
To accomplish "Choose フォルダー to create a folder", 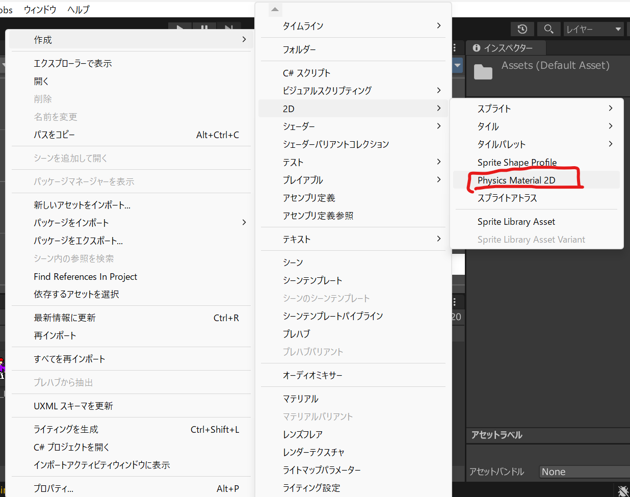I will pos(299,49).
